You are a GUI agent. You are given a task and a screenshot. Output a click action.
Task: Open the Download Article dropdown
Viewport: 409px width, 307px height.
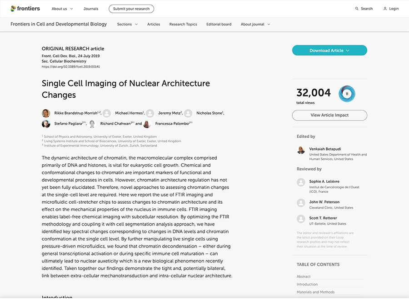(x=329, y=50)
